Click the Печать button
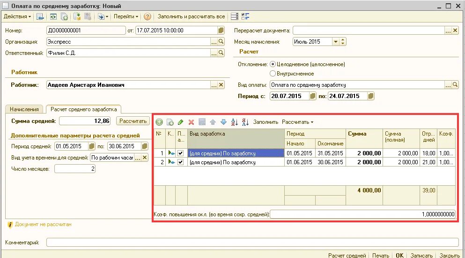Screen dimensions: 465x258 (x=381, y=255)
